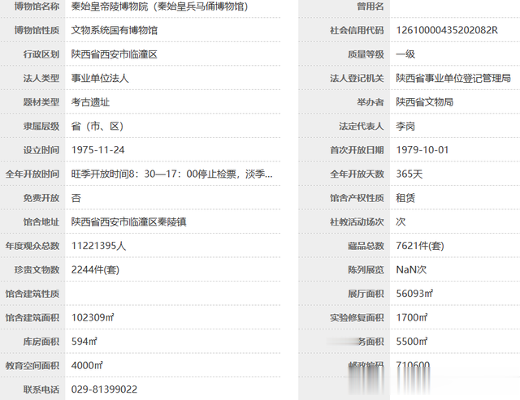Image resolution: width=520 pixels, height=400 pixels.
Task: Select 省（市、区）value
Action: coord(97,126)
